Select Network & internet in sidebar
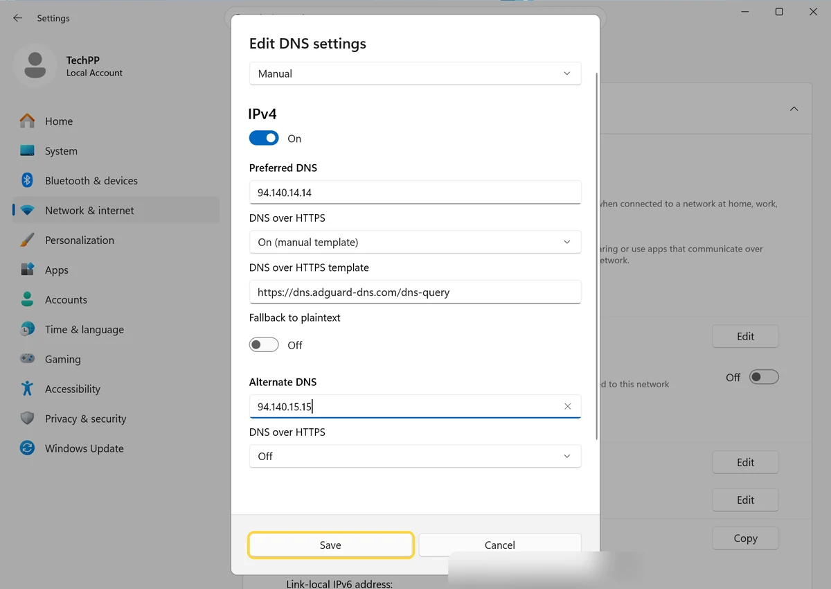831x589 pixels. point(116,211)
